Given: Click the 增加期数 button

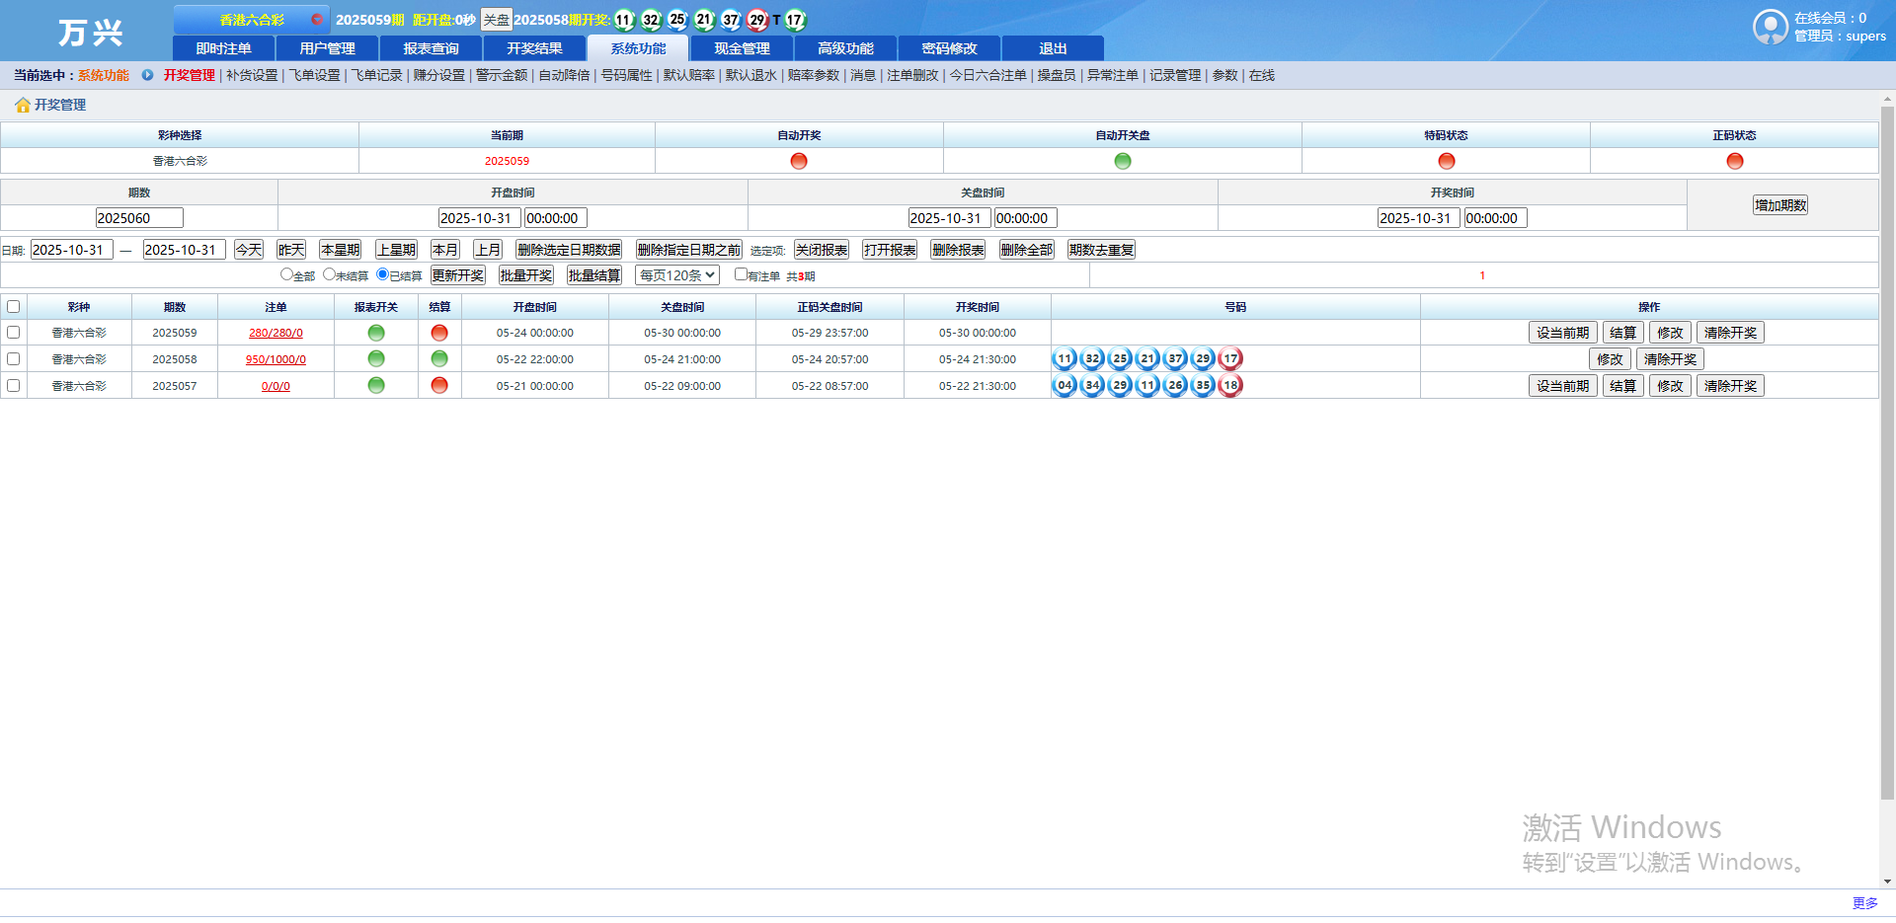Looking at the screenshot, I should click(x=1780, y=205).
